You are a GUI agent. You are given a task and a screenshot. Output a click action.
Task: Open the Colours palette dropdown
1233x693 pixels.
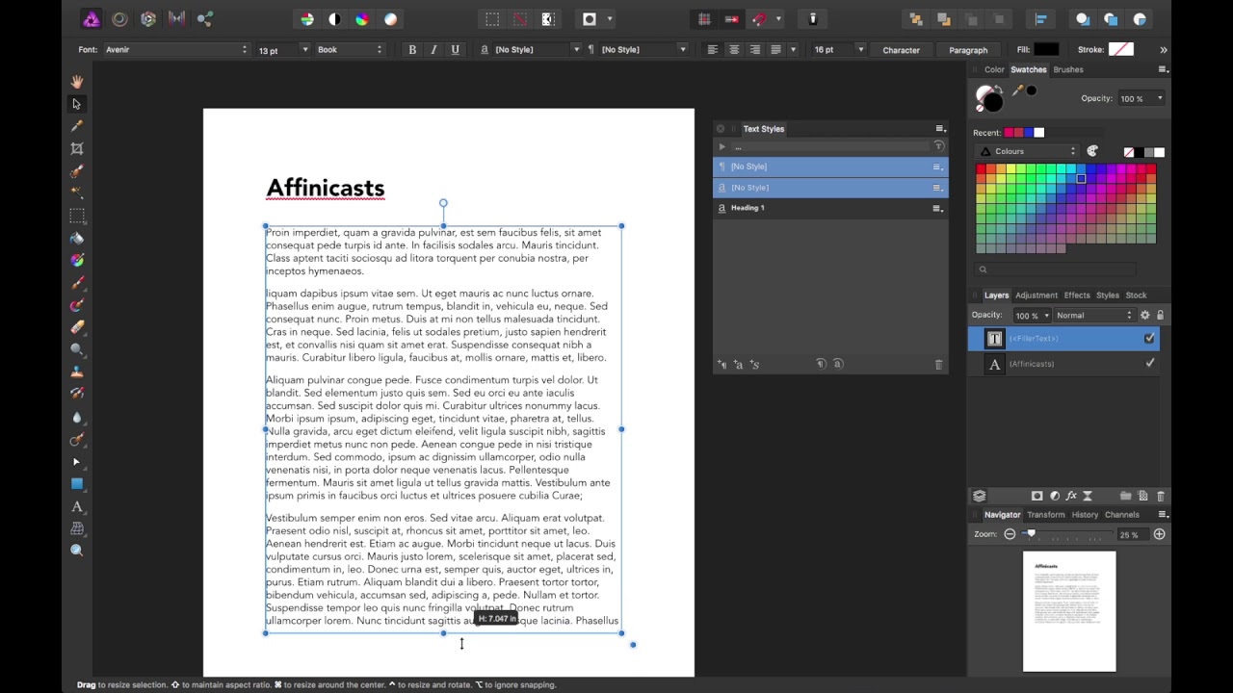[x=1028, y=151]
